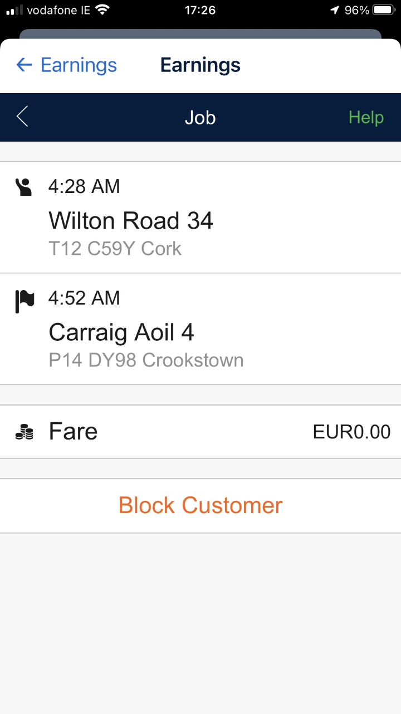The image size is (401, 714).
Task: Go back via the Earnings link
Action: (x=79, y=65)
